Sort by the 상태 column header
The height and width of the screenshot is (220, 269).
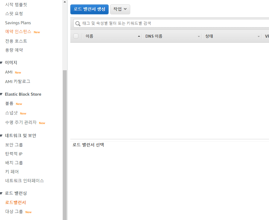coord(209,36)
